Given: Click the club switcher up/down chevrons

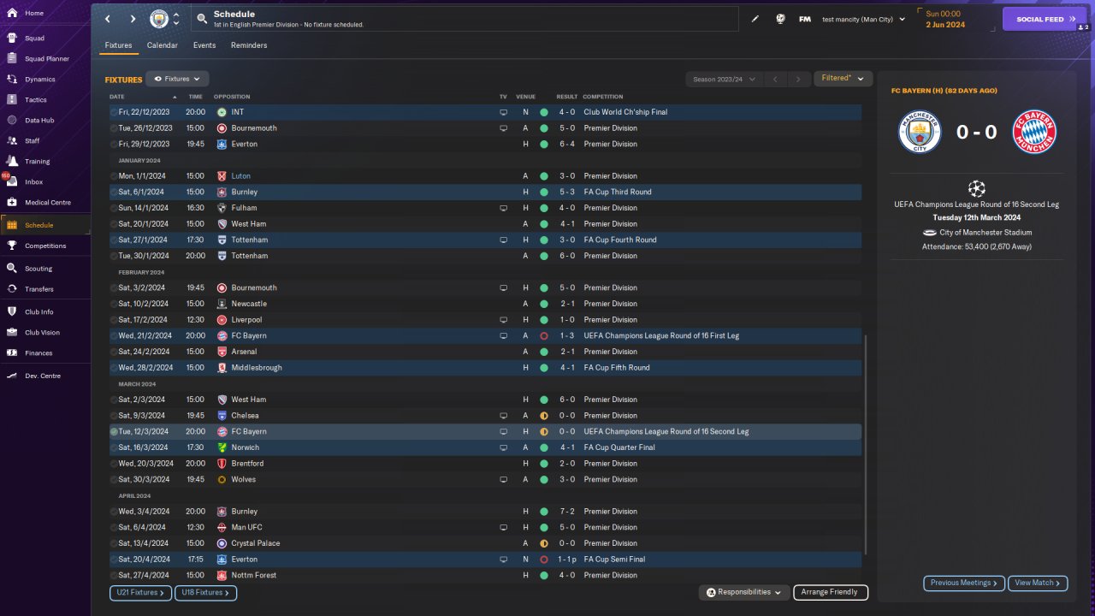Looking at the screenshot, I should pos(176,19).
